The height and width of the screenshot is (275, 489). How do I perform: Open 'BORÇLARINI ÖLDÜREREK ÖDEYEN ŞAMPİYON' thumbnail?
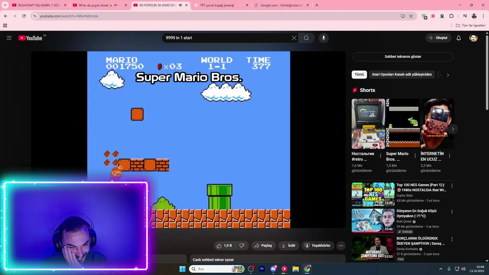point(373,248)
